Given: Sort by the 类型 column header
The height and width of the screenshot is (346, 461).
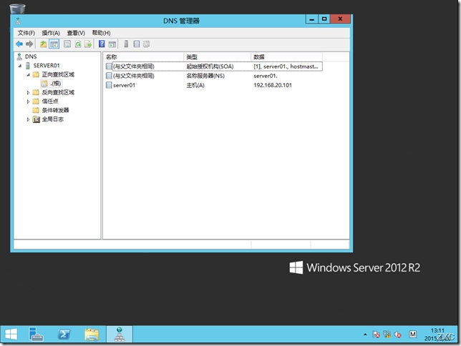Looking at the screenshot, I should [x=218, y=57].
